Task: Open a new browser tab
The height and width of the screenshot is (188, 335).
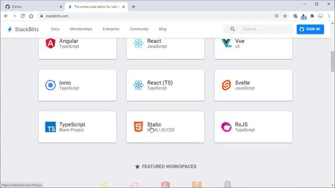Action: pyautogui.click(x=133, y=7)
